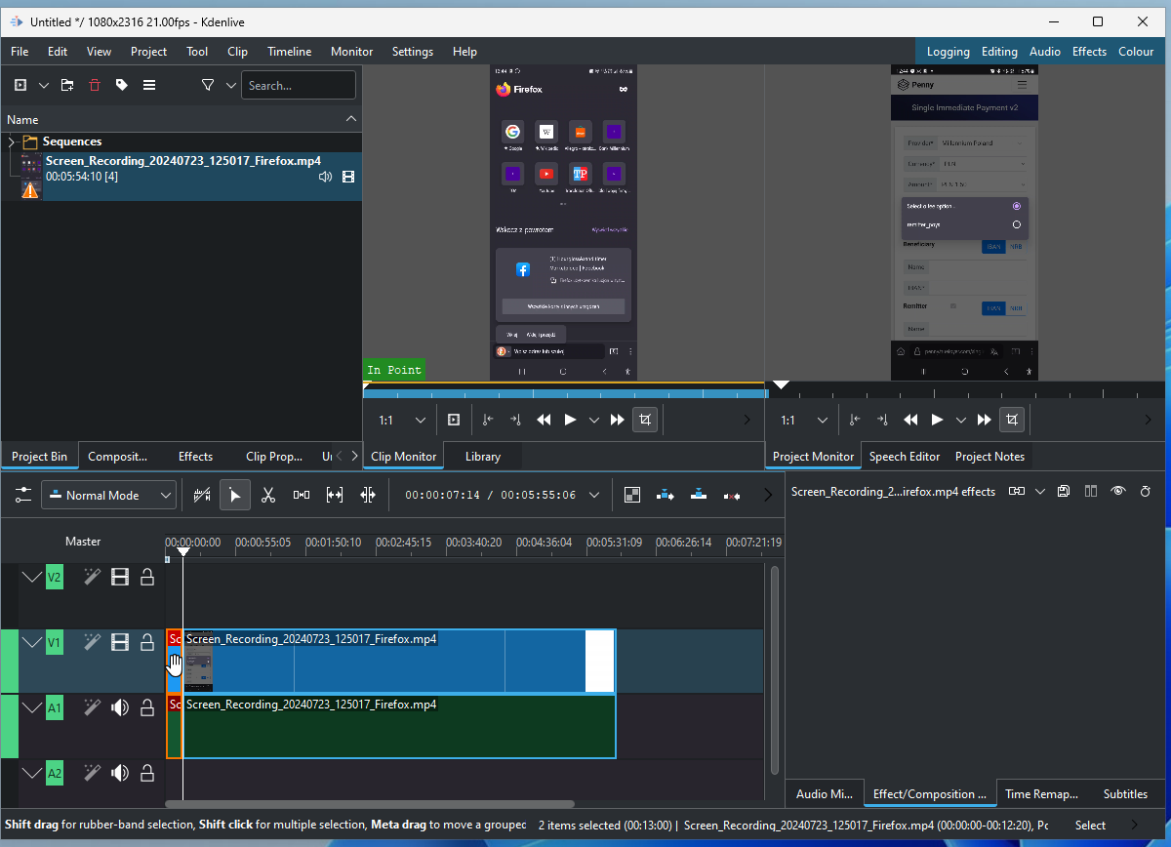The height and width of the screenshot is (847, 1171).
Task: Open the tag panel in Project Bin
Action: point(122,85)
